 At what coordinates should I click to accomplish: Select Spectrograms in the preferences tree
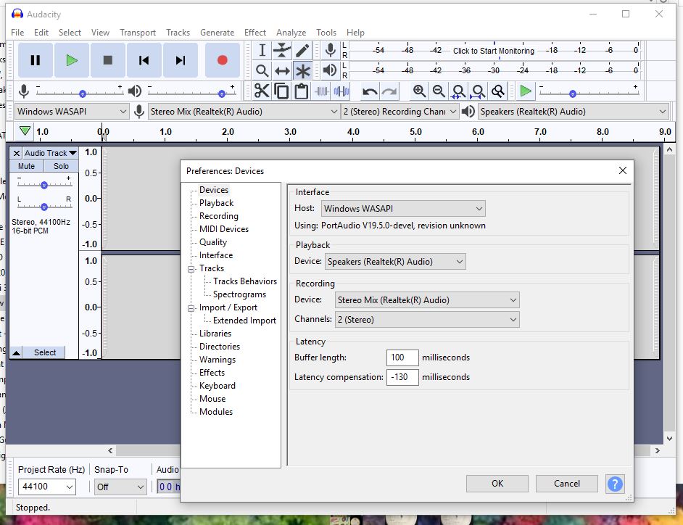click(x=239, y=294)
